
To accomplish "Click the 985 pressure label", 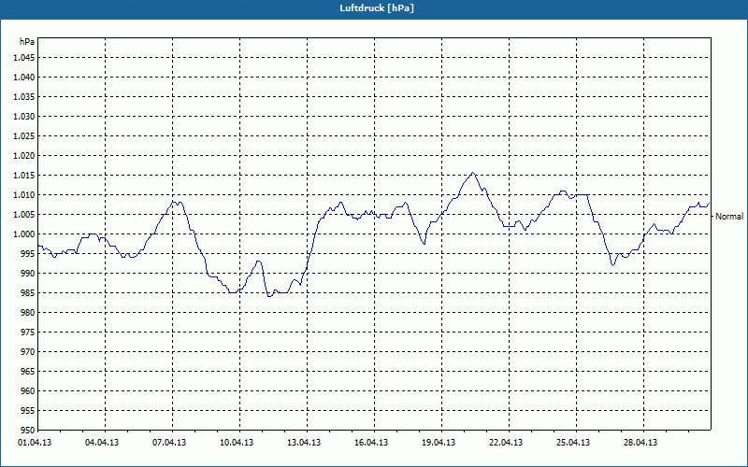I will pos(28,293).
